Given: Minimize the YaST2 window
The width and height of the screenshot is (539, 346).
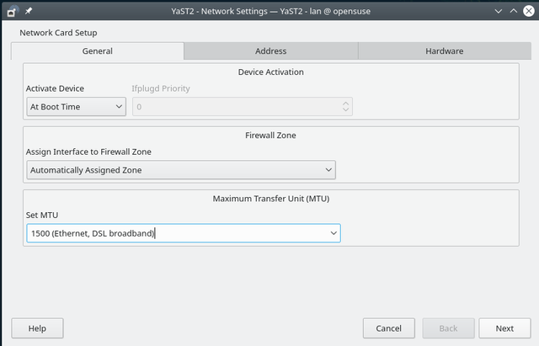Looking at the screenshot, I should [498, 11].
